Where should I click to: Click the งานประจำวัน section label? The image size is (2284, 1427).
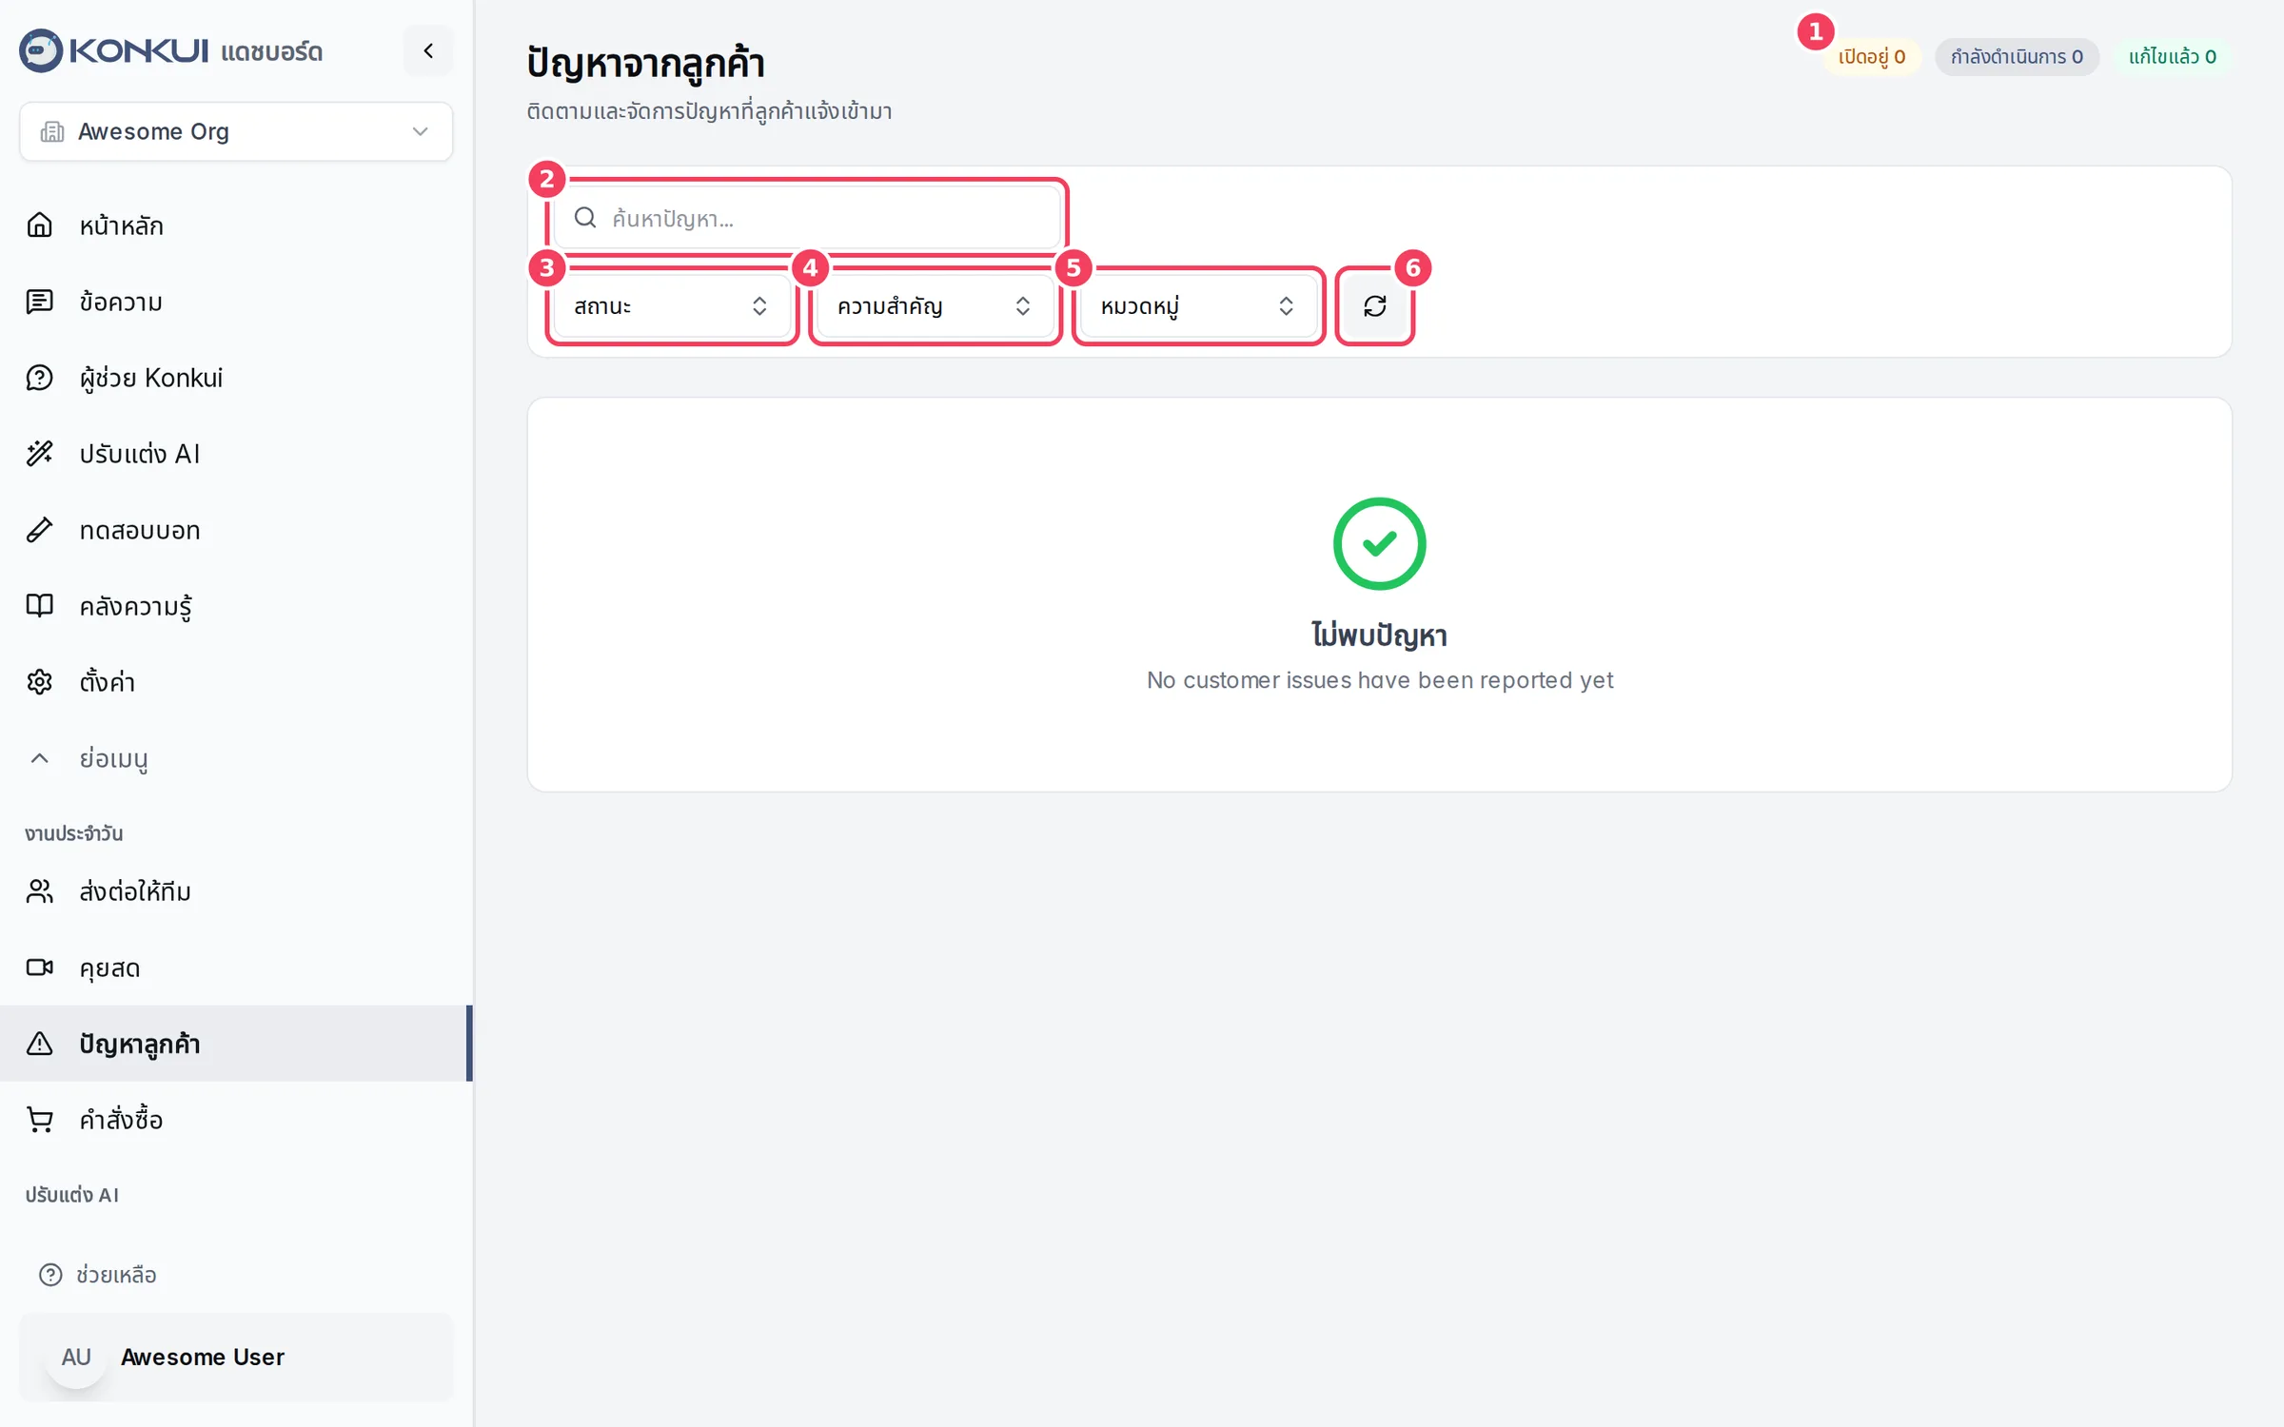(74, 833)
